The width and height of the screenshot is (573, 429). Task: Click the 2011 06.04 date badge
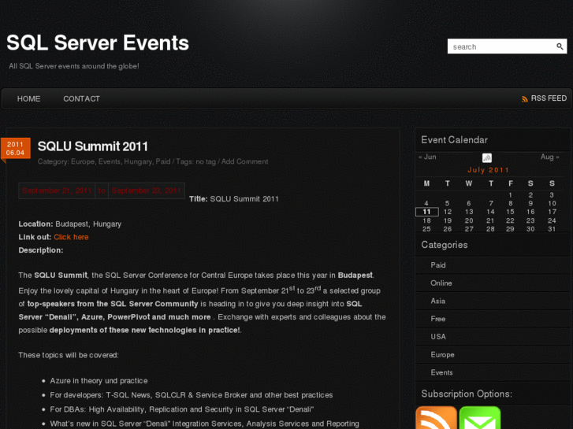click(x=15, y=149)
